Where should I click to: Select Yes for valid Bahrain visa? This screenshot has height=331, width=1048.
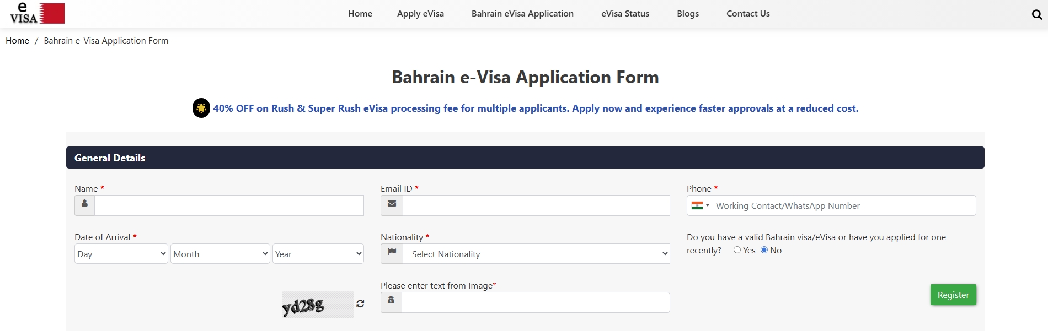(737, 250)
